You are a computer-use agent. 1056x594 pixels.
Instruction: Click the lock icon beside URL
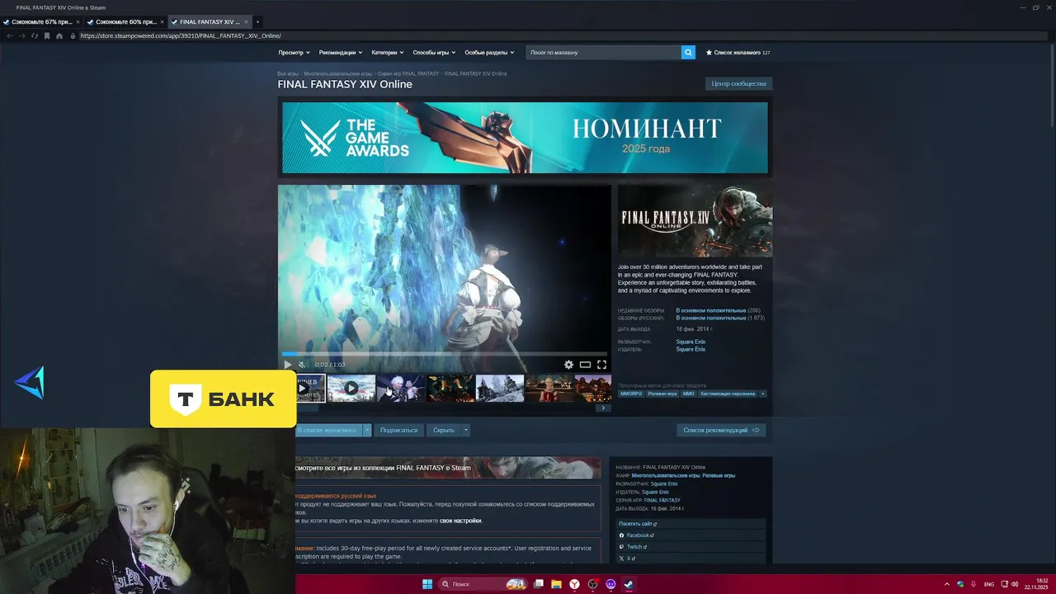coord(73,35)
